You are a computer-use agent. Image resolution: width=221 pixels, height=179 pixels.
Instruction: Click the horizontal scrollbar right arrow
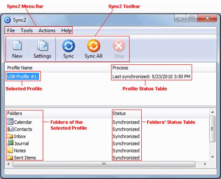pos(205,164)
